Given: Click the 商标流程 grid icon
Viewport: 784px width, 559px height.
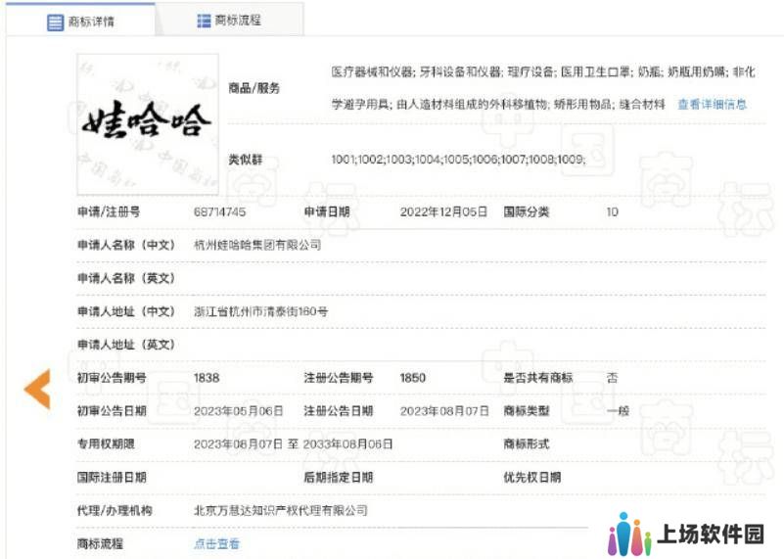Looking at the screenshot, I should (204, 21).
